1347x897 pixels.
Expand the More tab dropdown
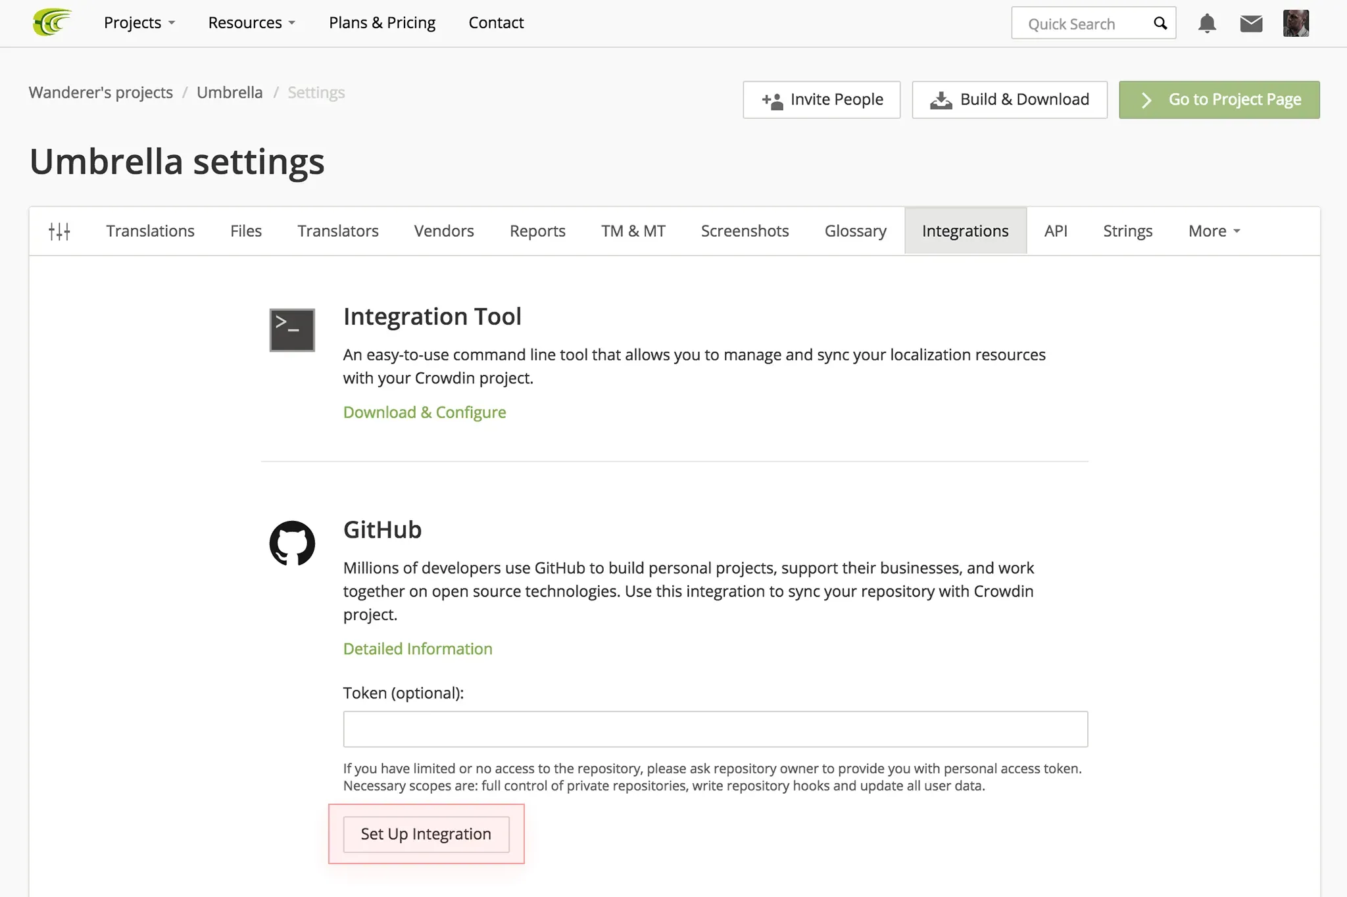[1213, 231]
